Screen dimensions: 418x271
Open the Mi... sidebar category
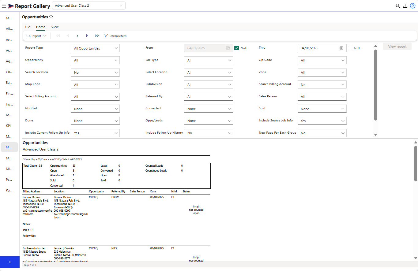click(x=9, y=169)
